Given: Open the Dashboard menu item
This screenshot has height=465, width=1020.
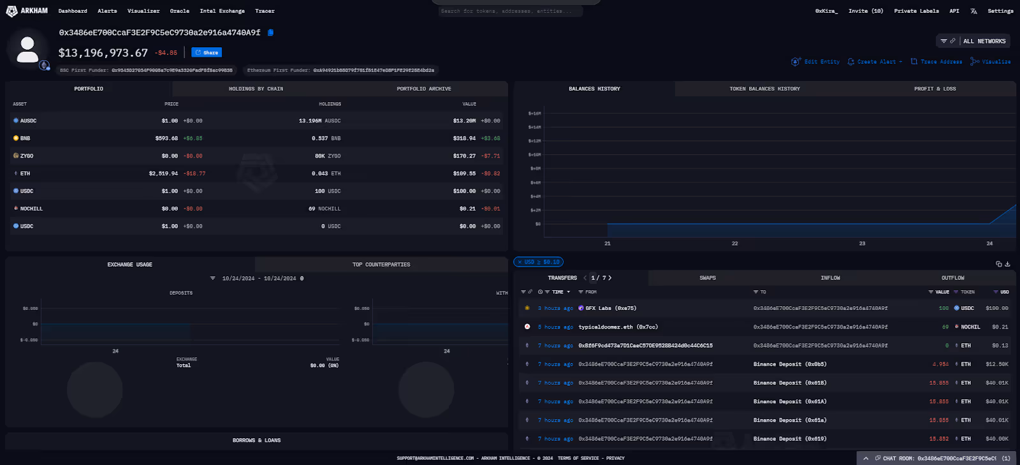Looking at the screenshot, I should pyautogui.click(x=73, y=11).
